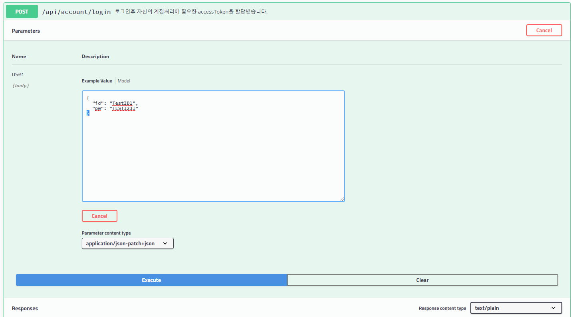Click the "TestID1" value in the JSON body

123,103
